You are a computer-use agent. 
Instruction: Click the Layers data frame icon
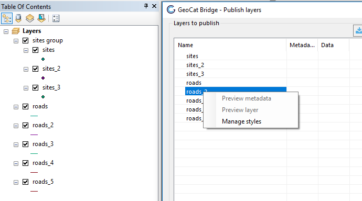[x=16, y=31]
